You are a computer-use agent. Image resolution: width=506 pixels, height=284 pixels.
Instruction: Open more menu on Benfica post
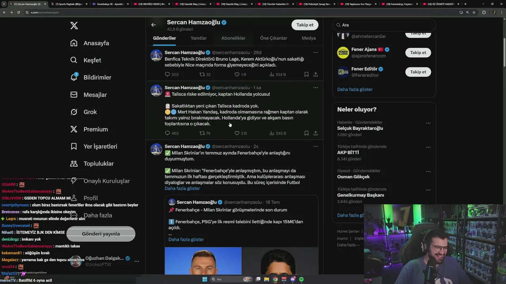[x=315, y=52]
